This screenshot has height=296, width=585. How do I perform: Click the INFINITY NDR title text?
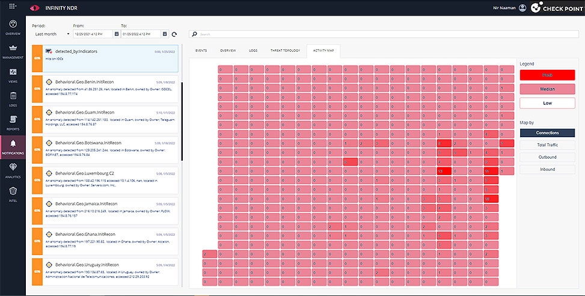(x=61, y=8)
